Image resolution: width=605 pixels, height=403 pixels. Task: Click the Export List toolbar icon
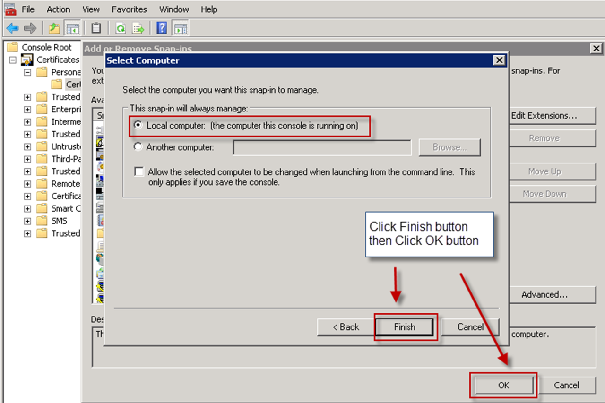coord(138,28)
